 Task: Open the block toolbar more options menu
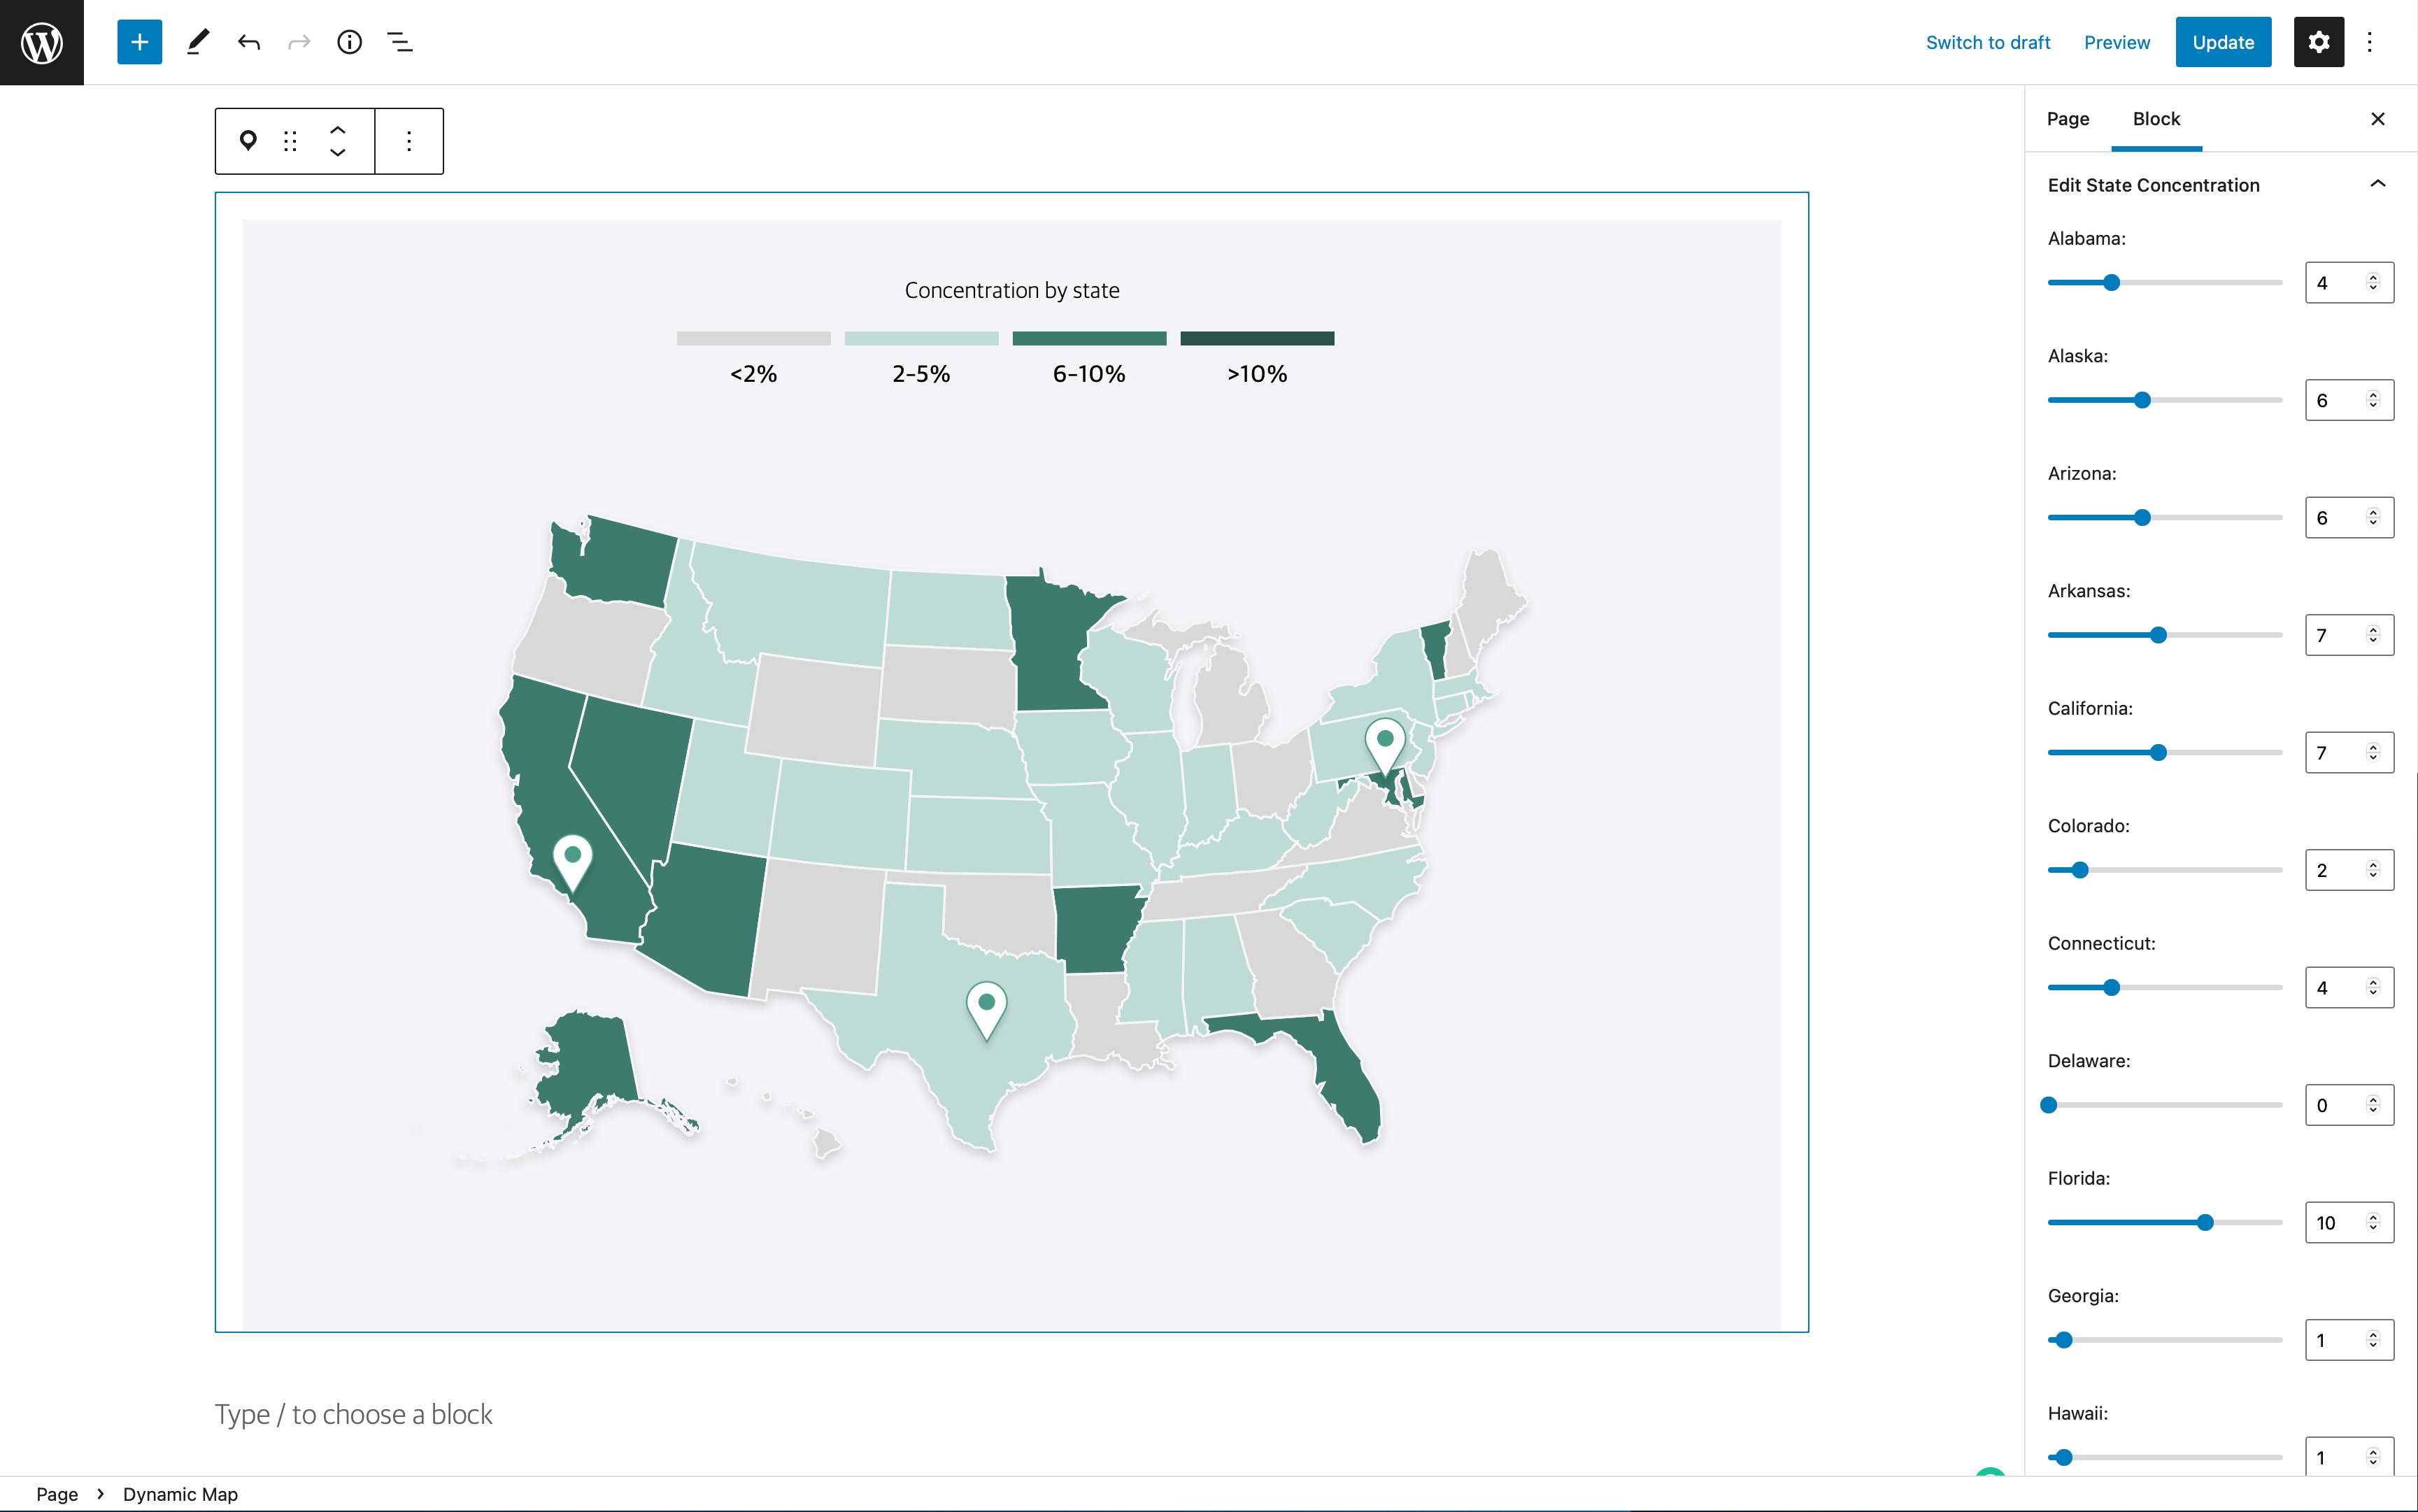point(409,141)
